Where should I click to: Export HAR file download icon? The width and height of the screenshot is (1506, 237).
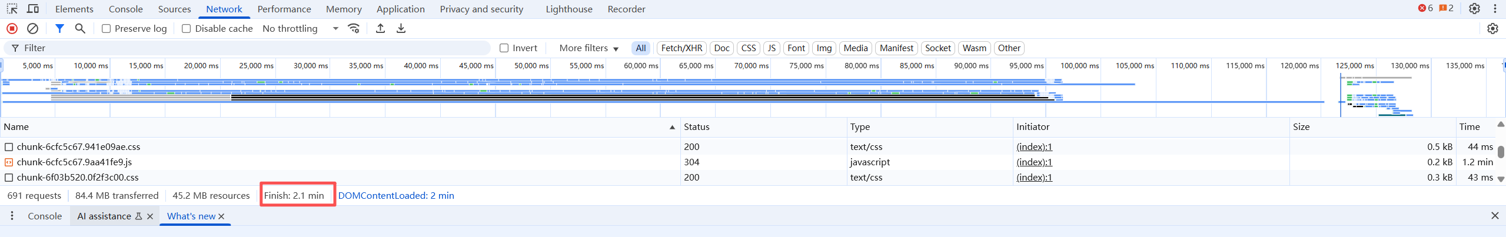pos(401,28)
